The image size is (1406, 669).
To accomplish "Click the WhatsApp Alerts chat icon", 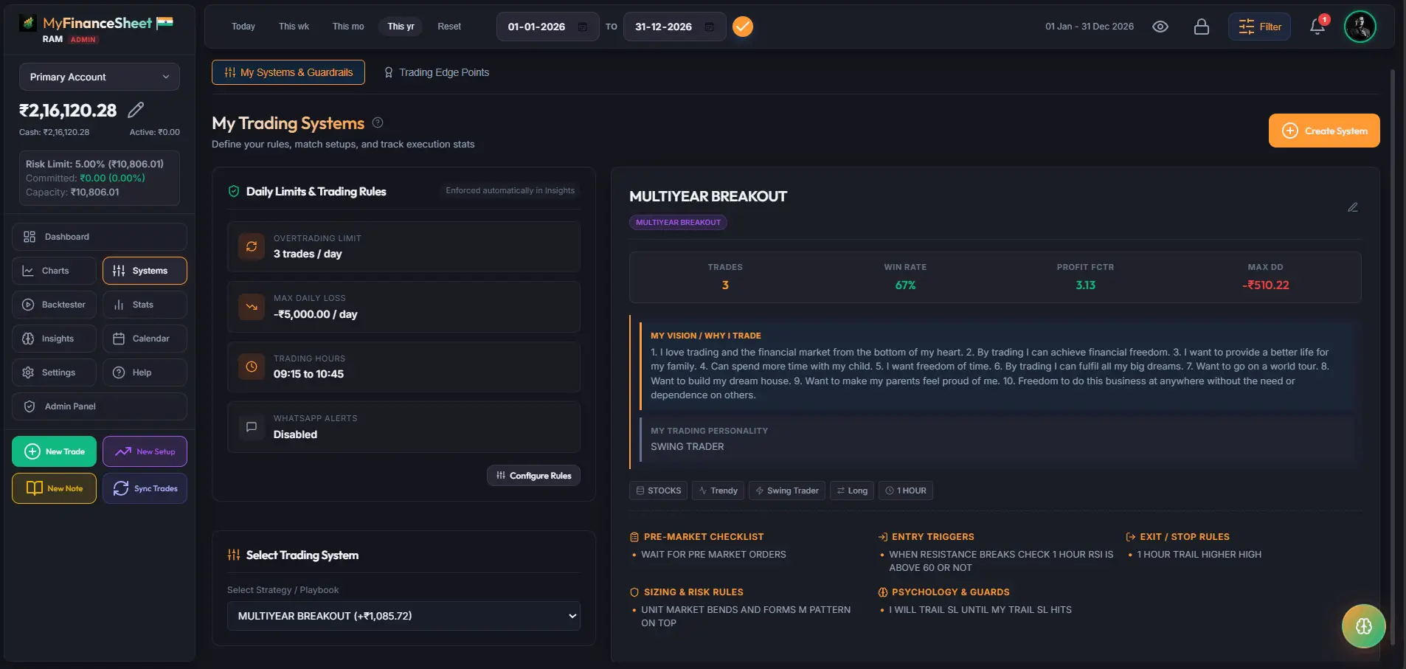I will 252,426.
